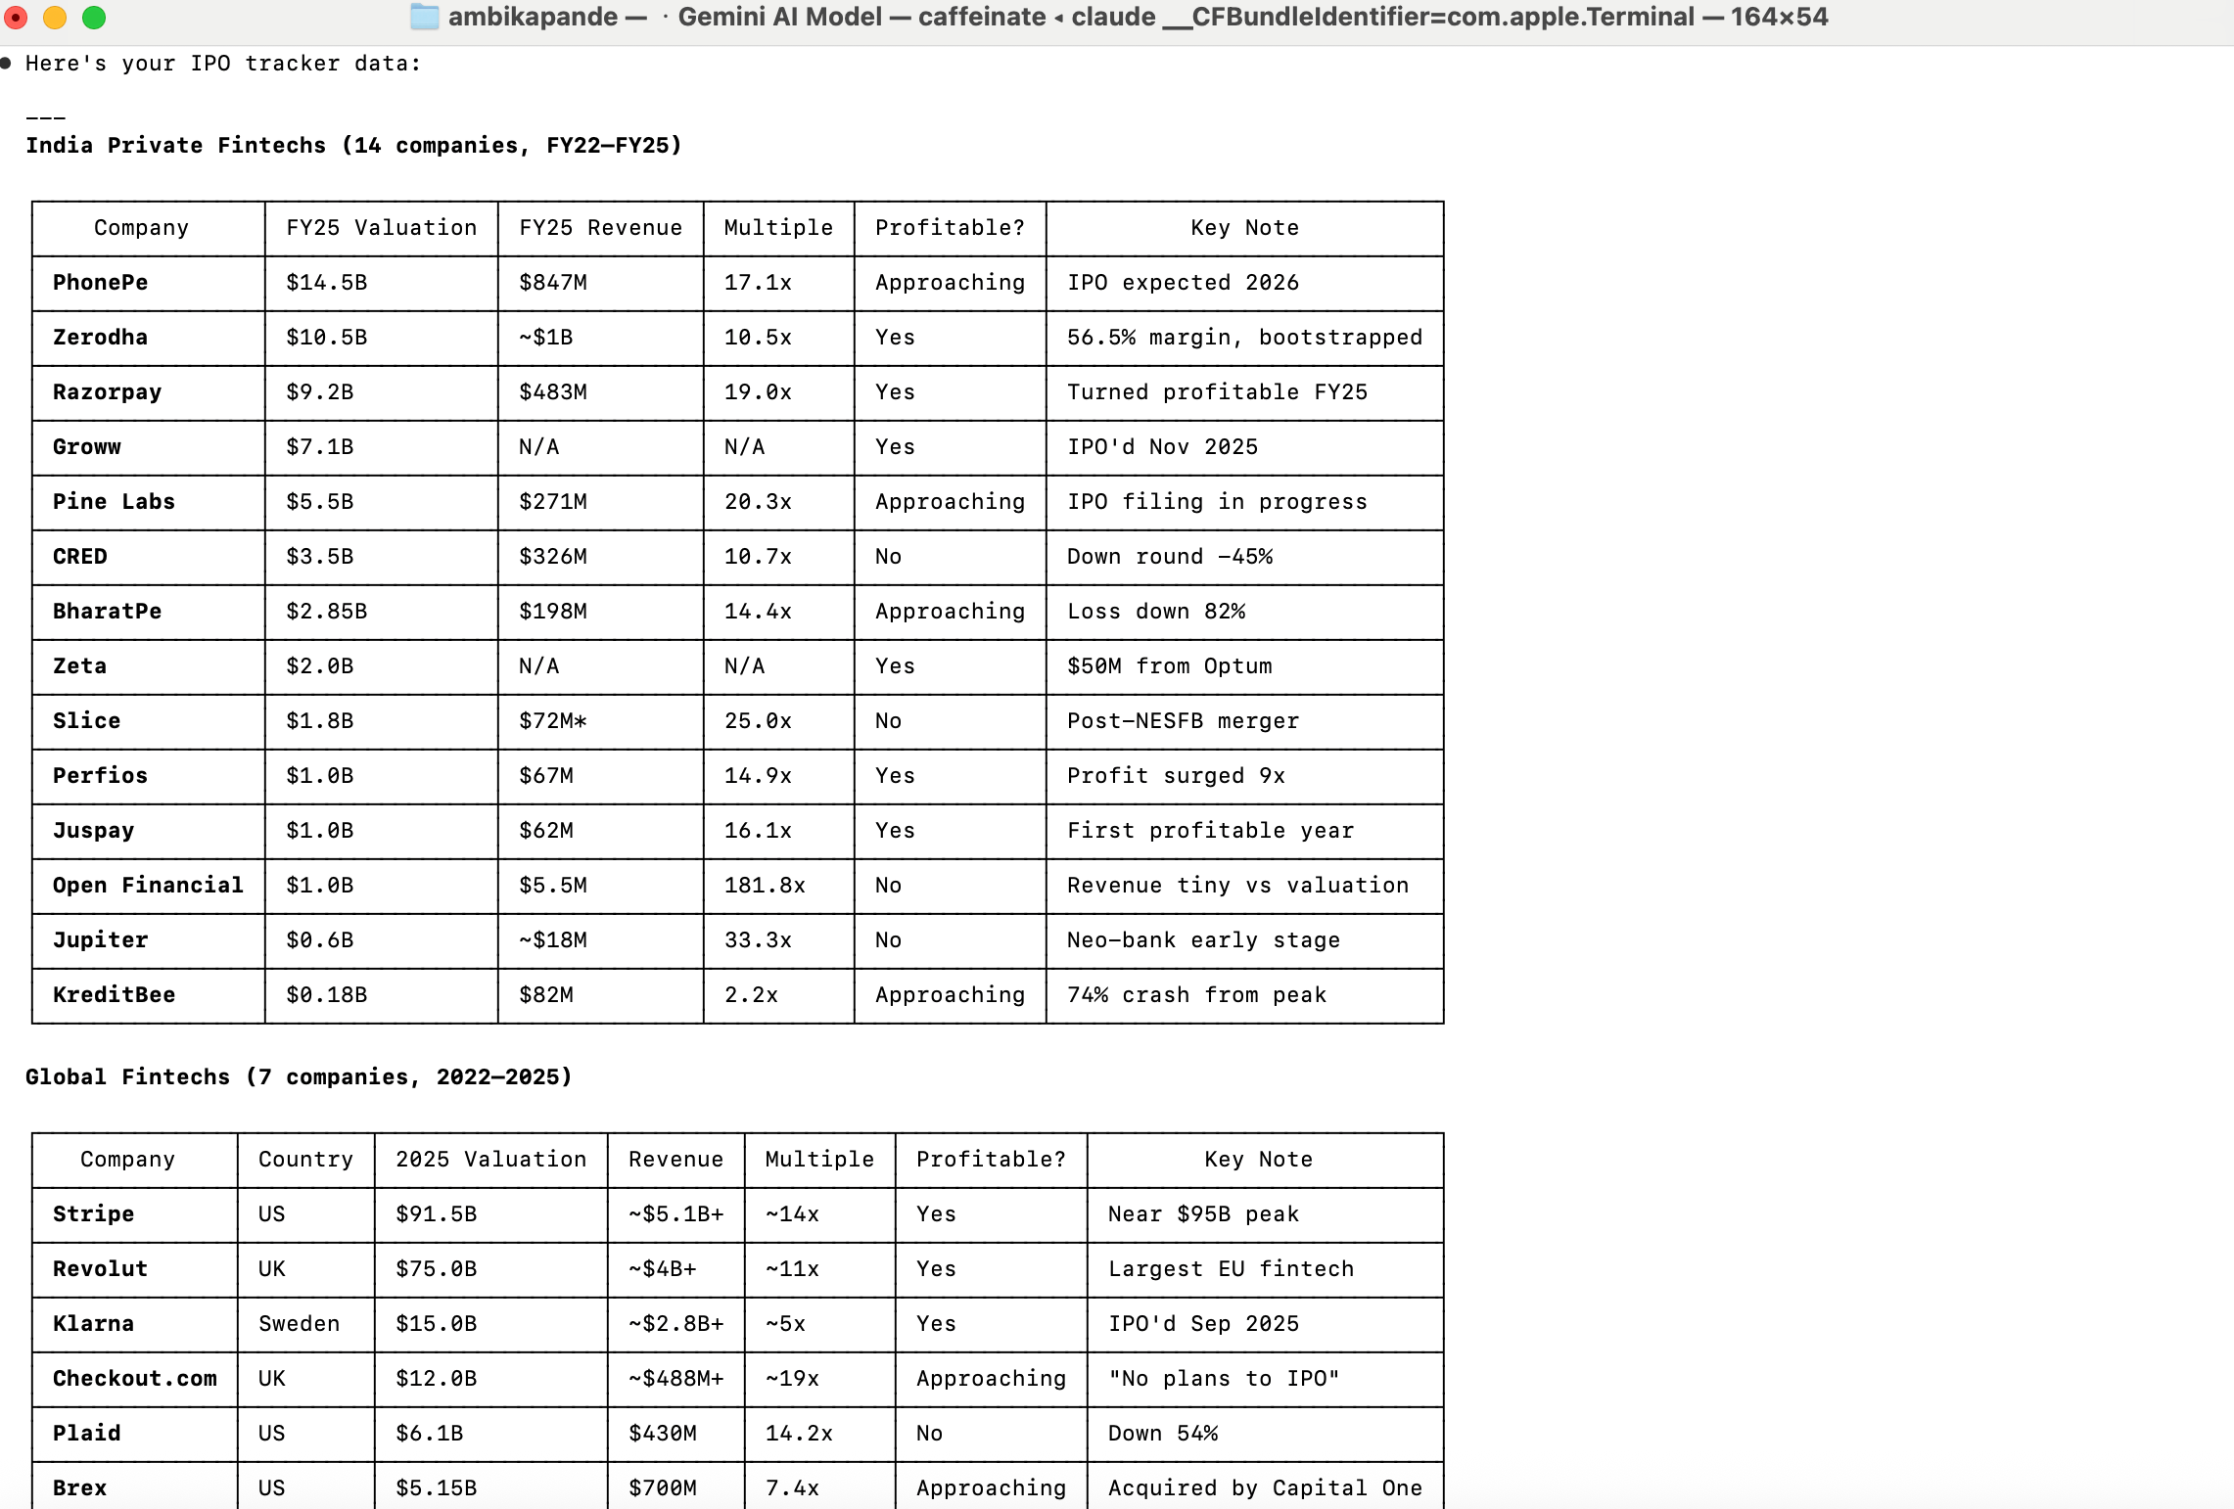Click the PhonePe company cell
This screenshot has height=1509, width=2234.
click(101, 283)
